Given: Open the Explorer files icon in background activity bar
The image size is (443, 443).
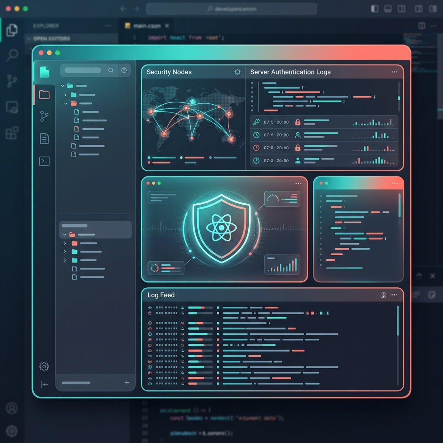Looking at the screenshot, I should [x=12, y=30].
